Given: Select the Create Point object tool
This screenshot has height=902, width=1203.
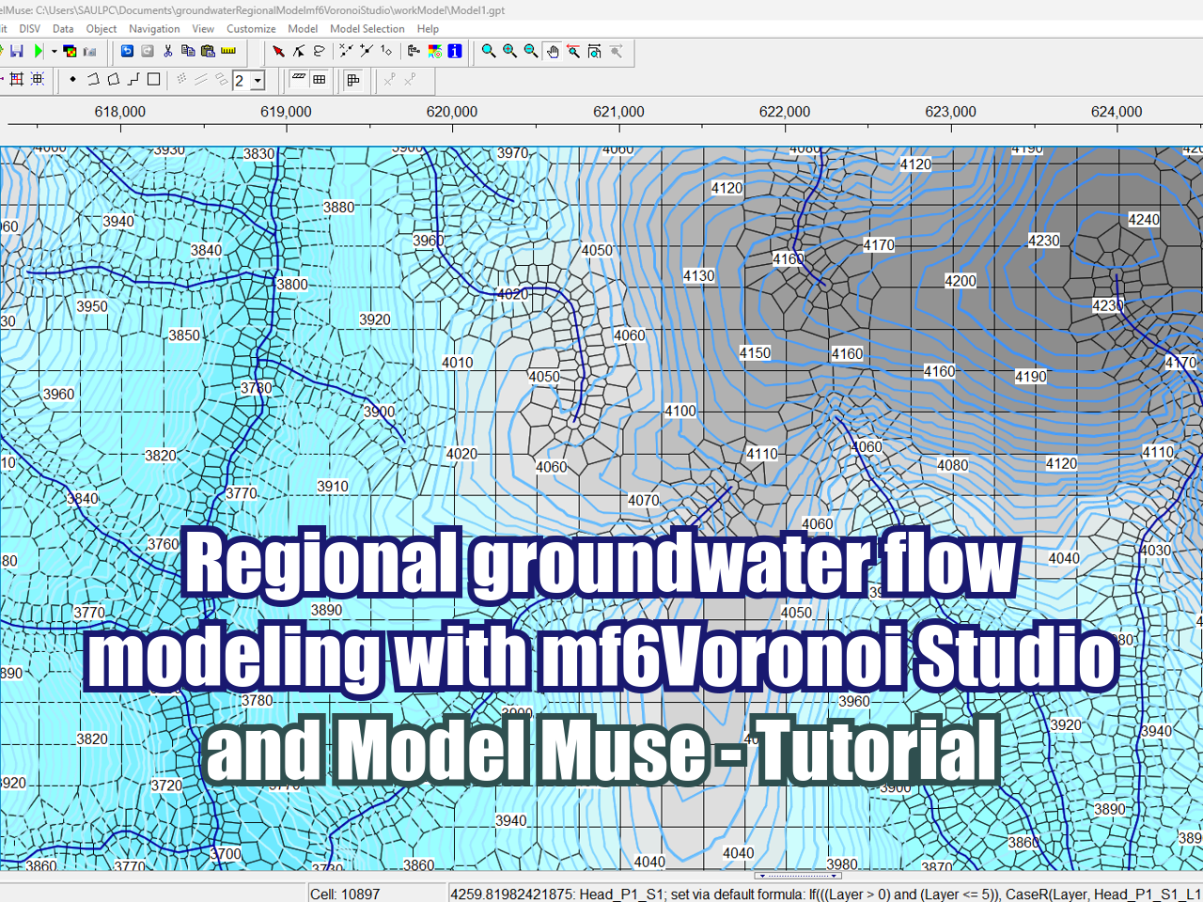Looking at the screenshot, I should (72, 80).
